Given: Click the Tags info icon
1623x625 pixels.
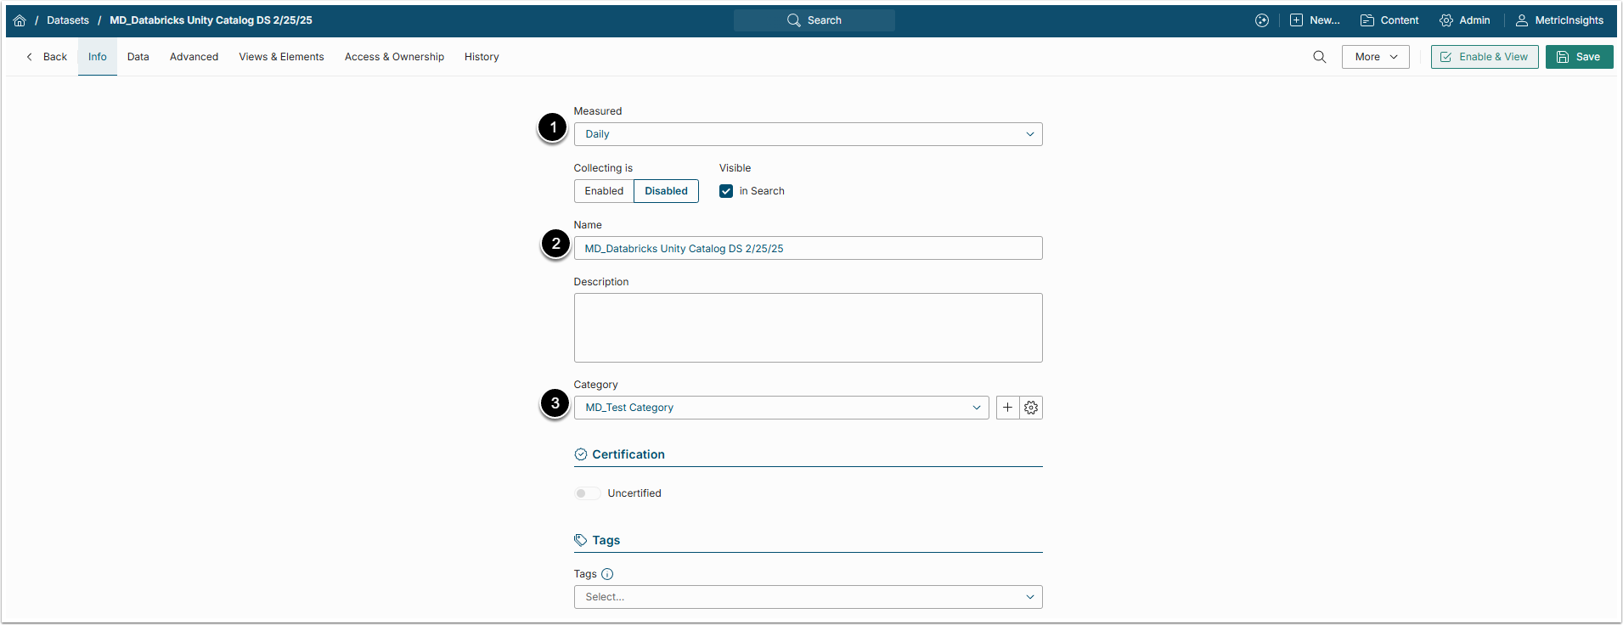Looking at the screenshot, I should pos(607,574).
